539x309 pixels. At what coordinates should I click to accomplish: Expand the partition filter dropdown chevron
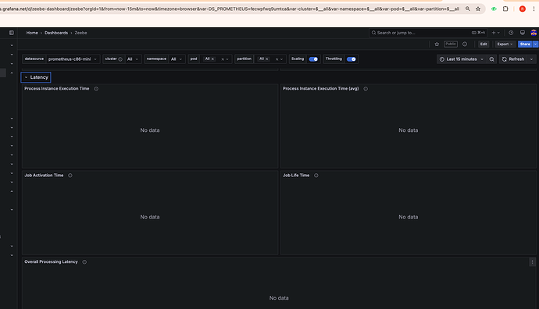coord(281,59)
